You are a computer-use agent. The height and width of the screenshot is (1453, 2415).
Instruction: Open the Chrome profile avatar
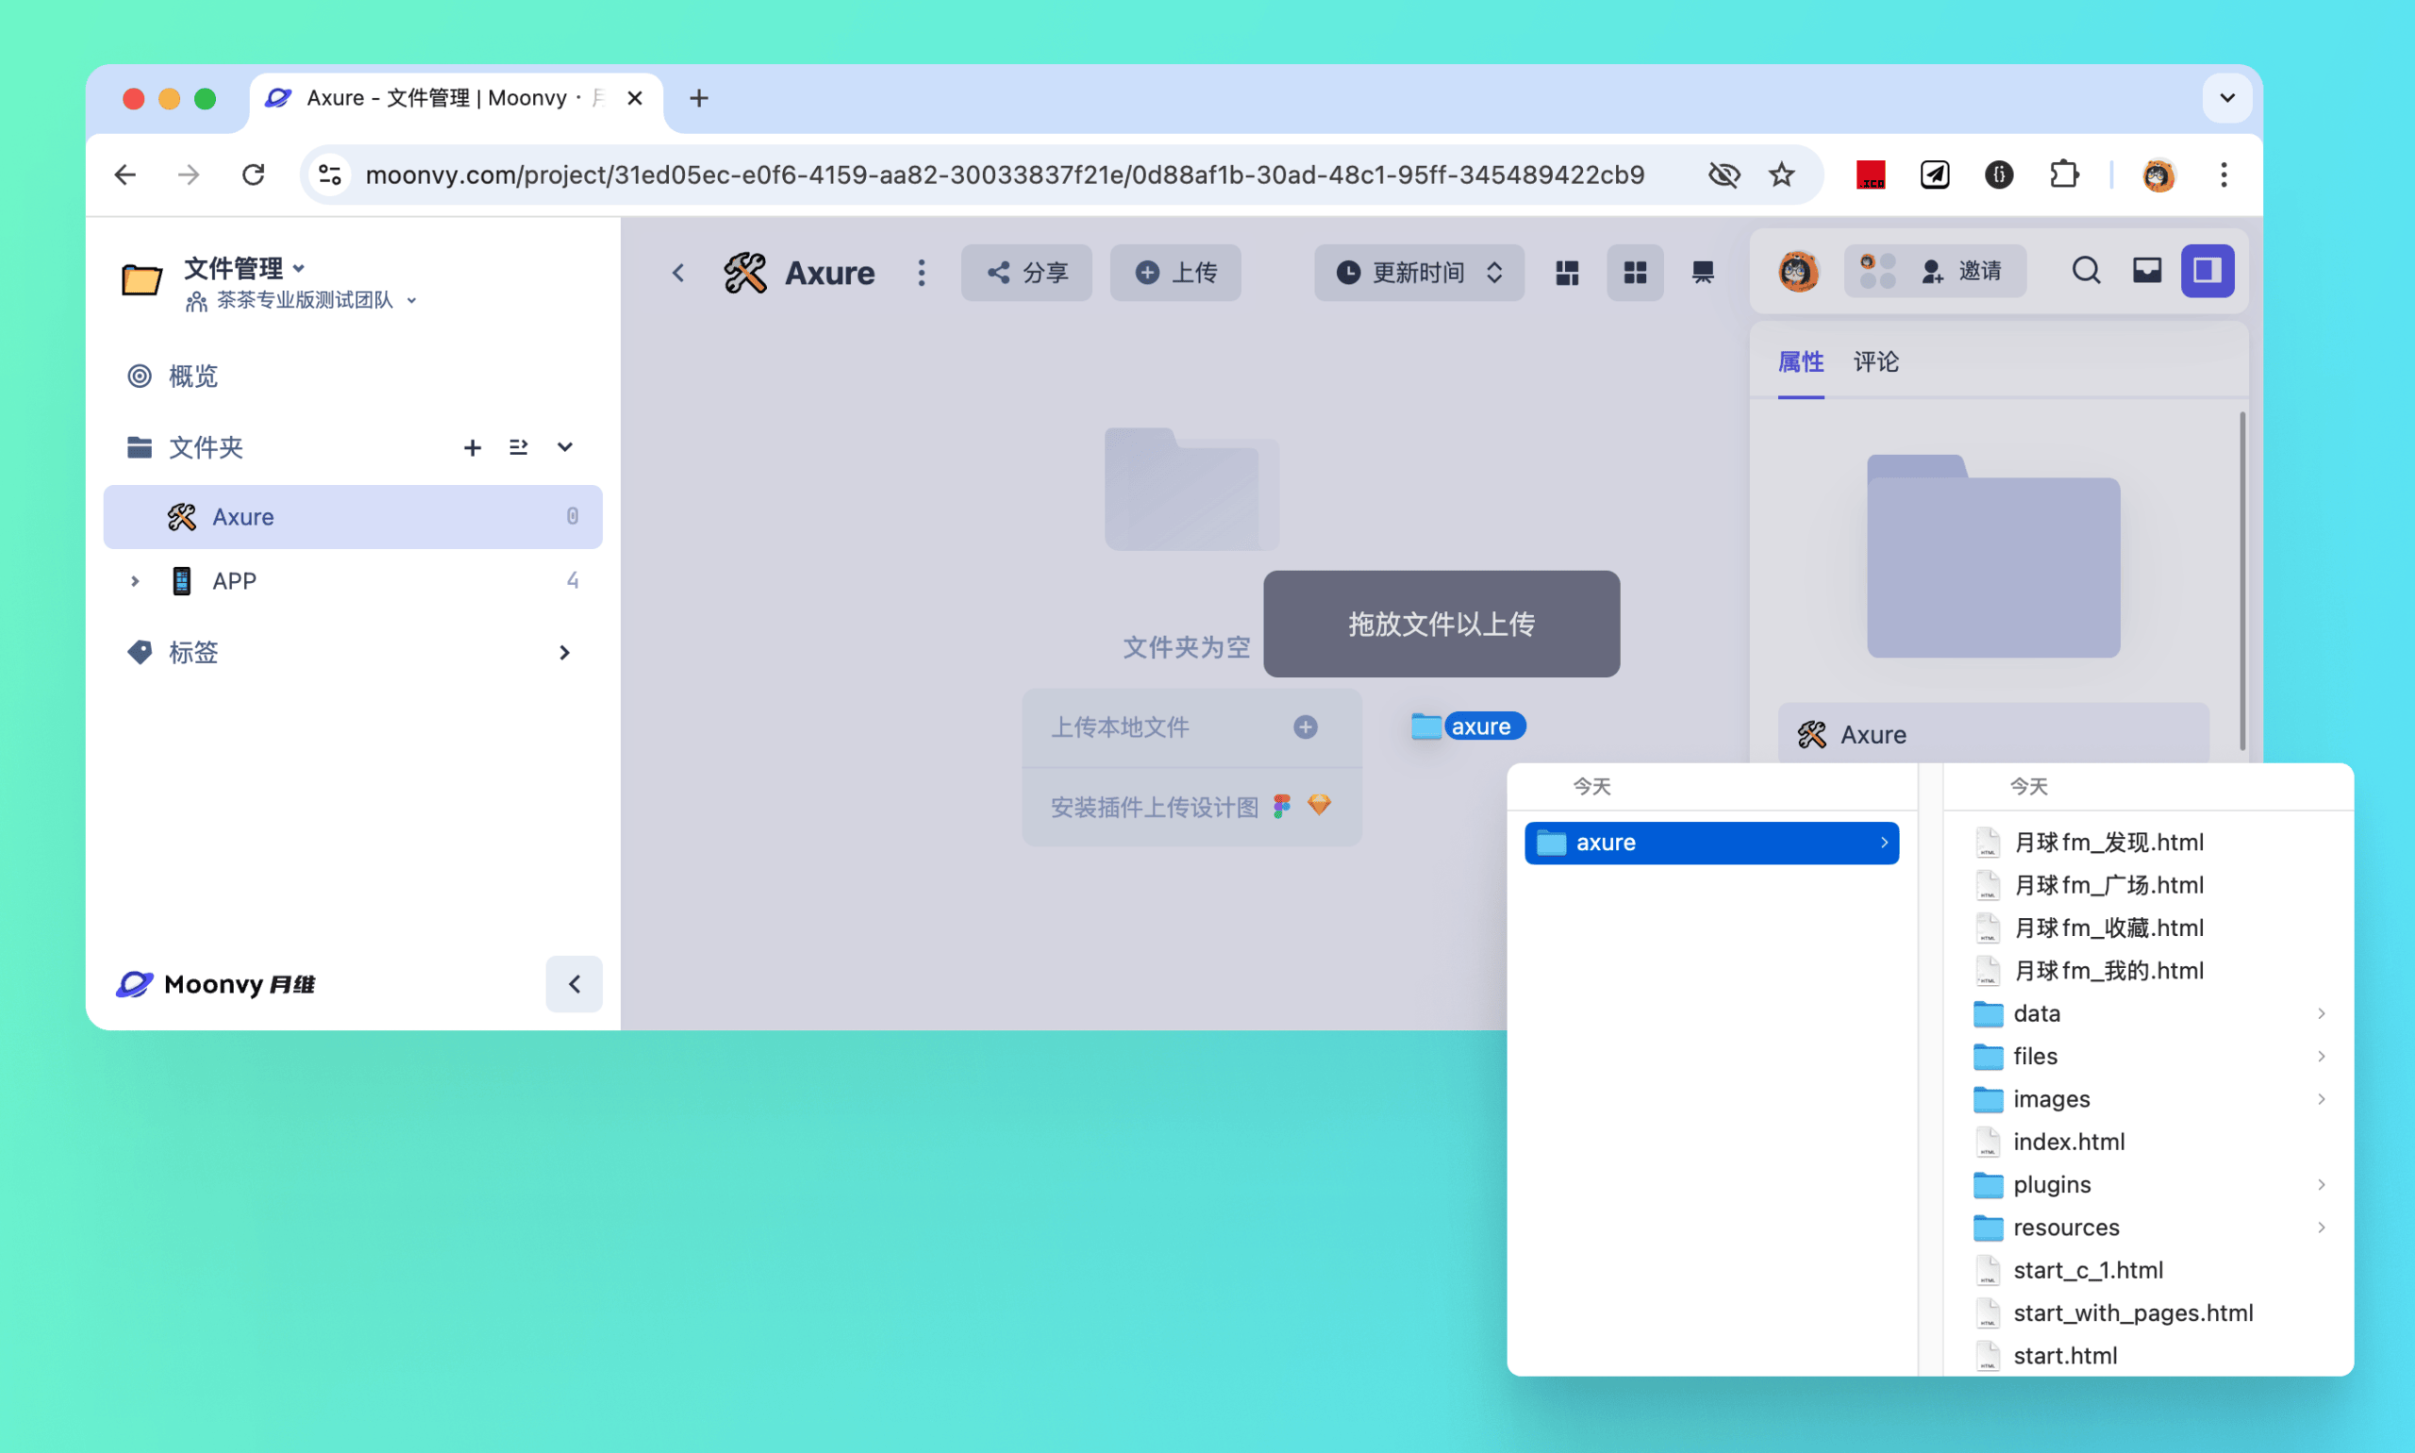pos(2157,175)
